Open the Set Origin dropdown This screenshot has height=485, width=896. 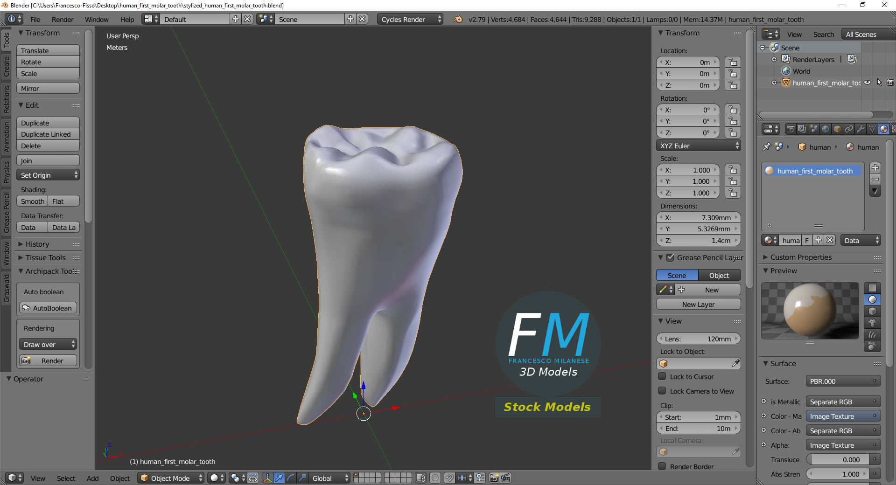point(48,175)
